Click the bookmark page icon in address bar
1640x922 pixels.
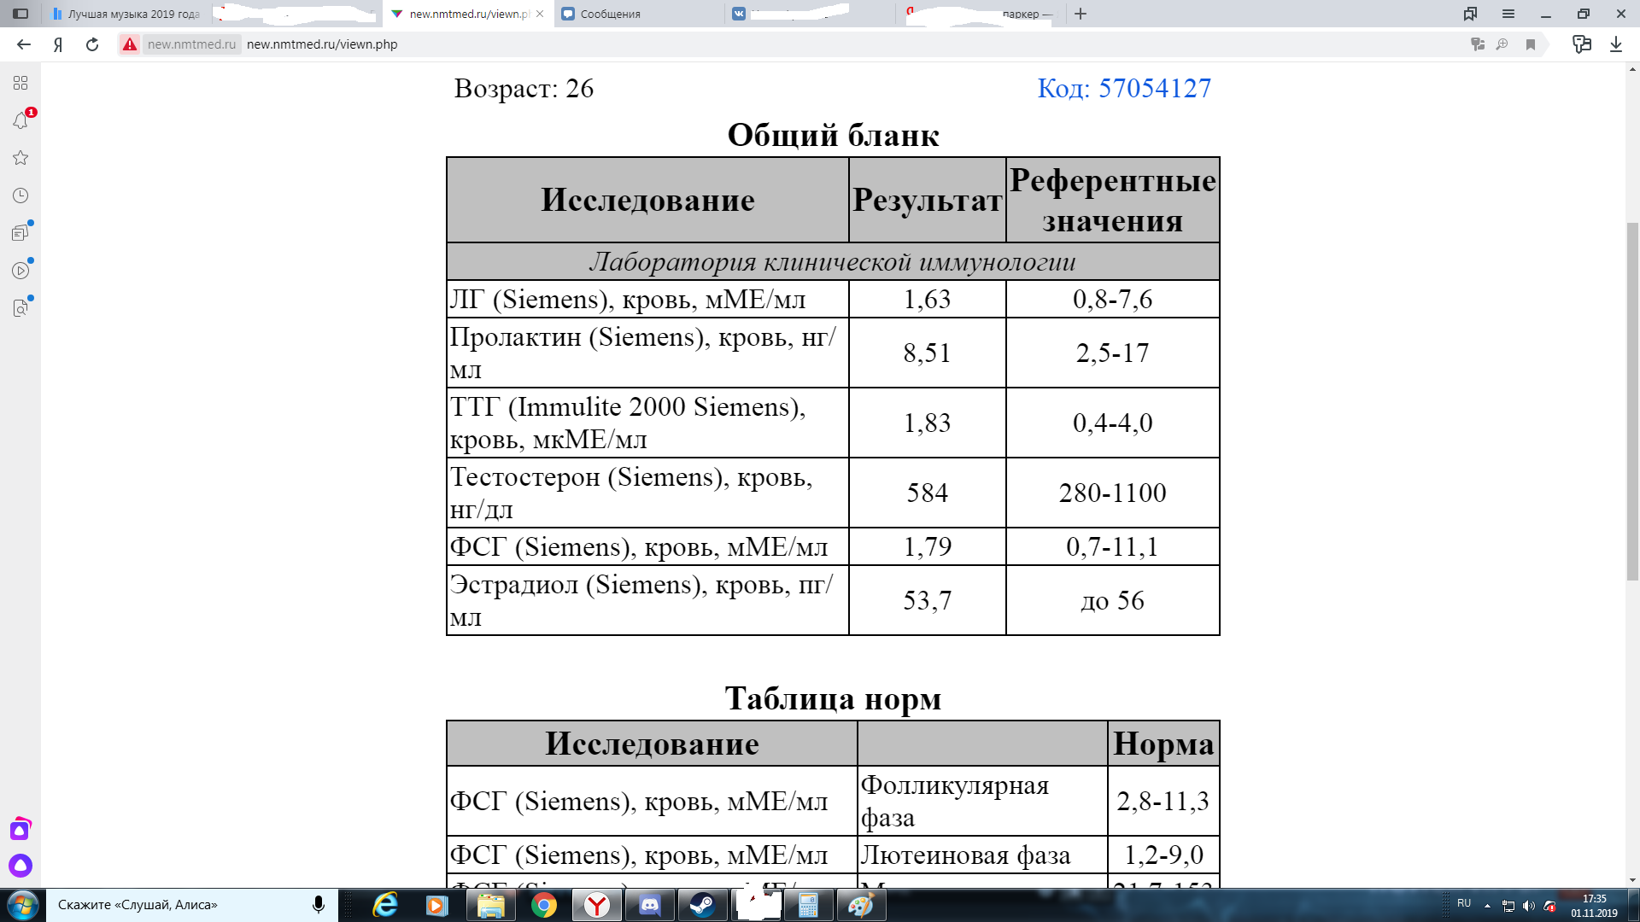click(x=1531, y=44)
